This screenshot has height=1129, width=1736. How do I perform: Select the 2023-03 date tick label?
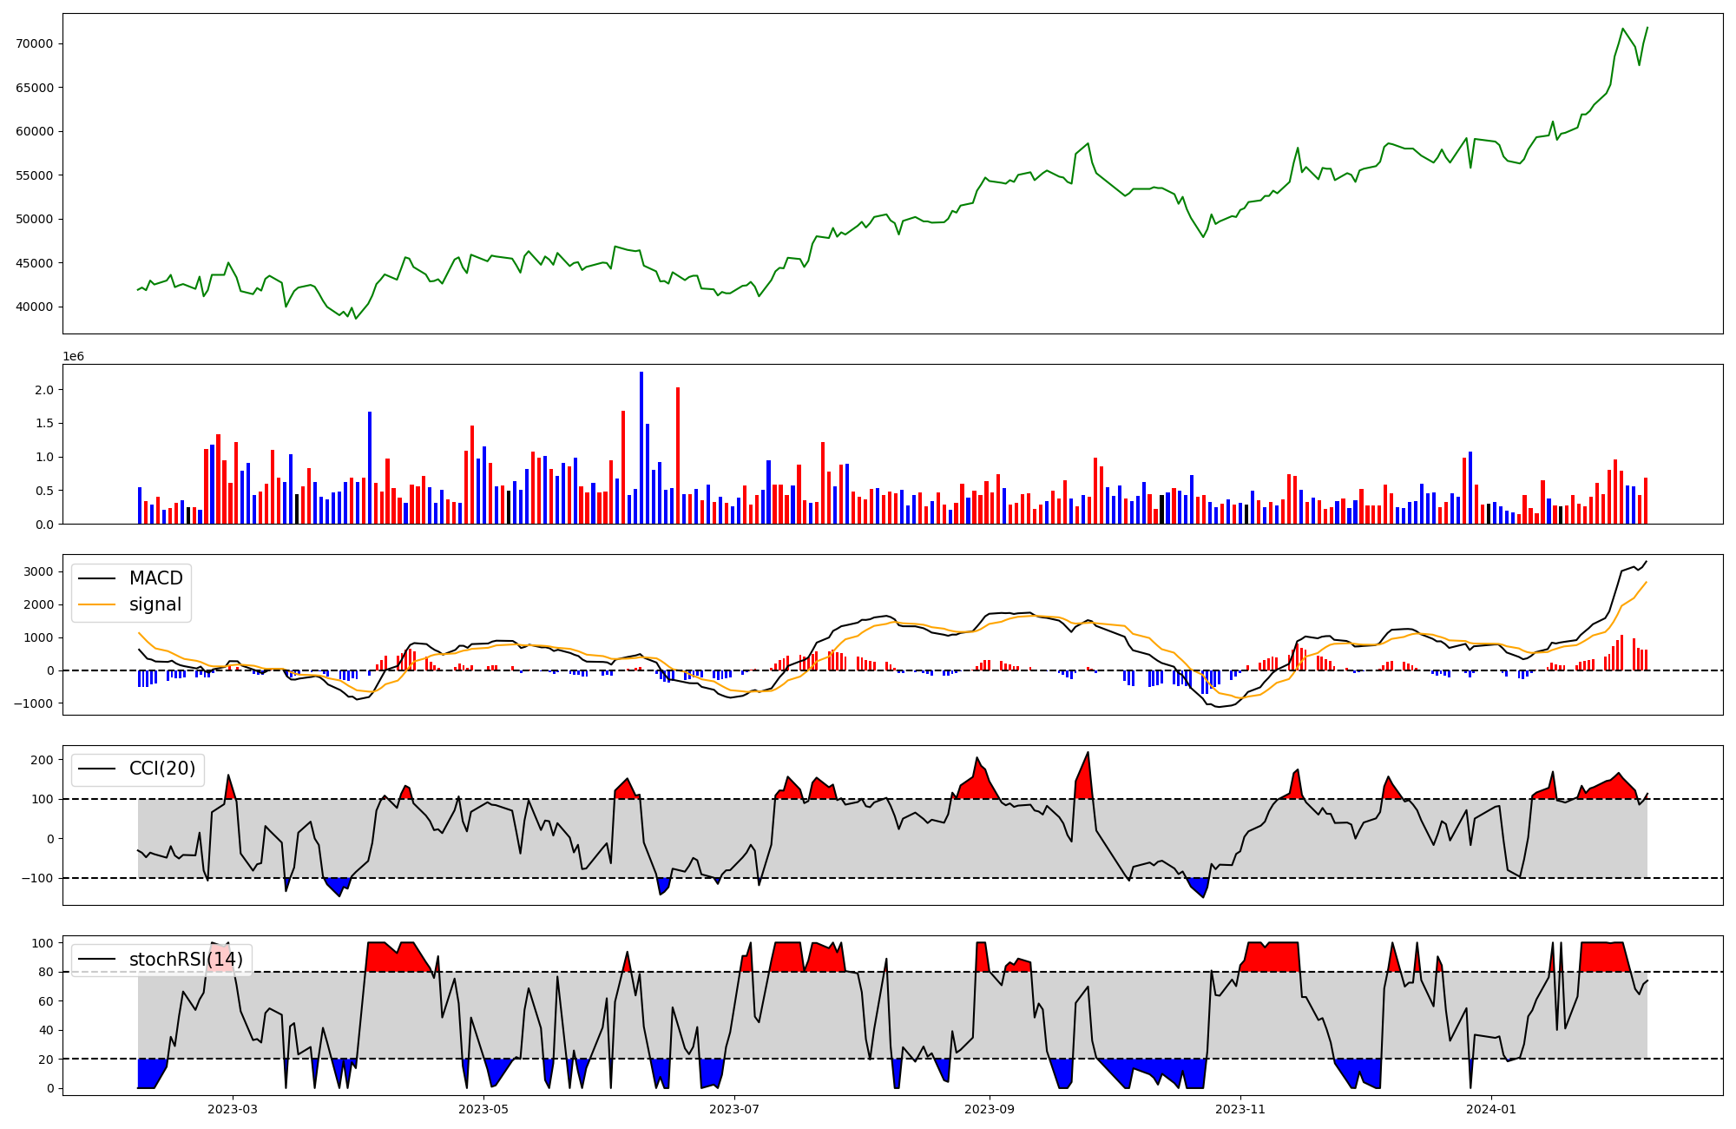(232, 1108)
